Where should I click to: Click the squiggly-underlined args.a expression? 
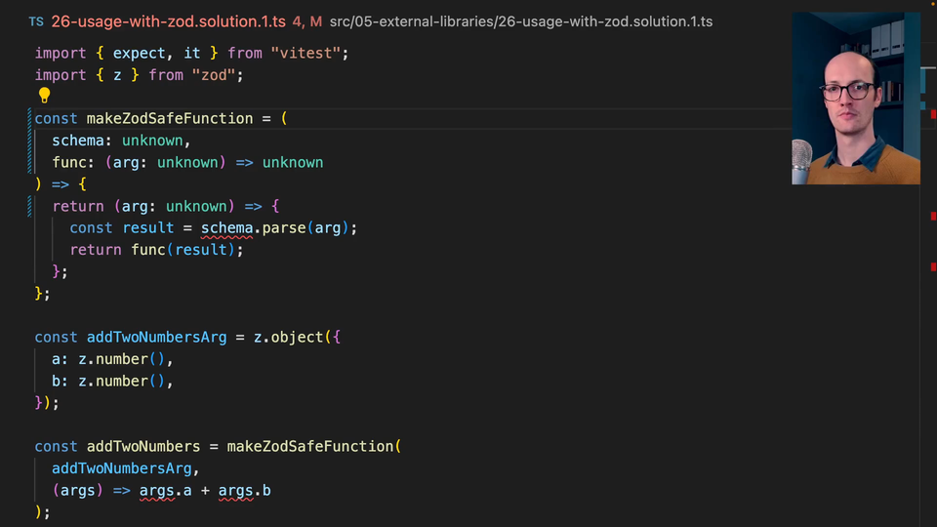[x=160, y=490]
